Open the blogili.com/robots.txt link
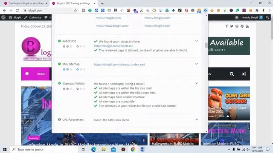Viewport: 273px width, 153px height. tap(113, 46)
